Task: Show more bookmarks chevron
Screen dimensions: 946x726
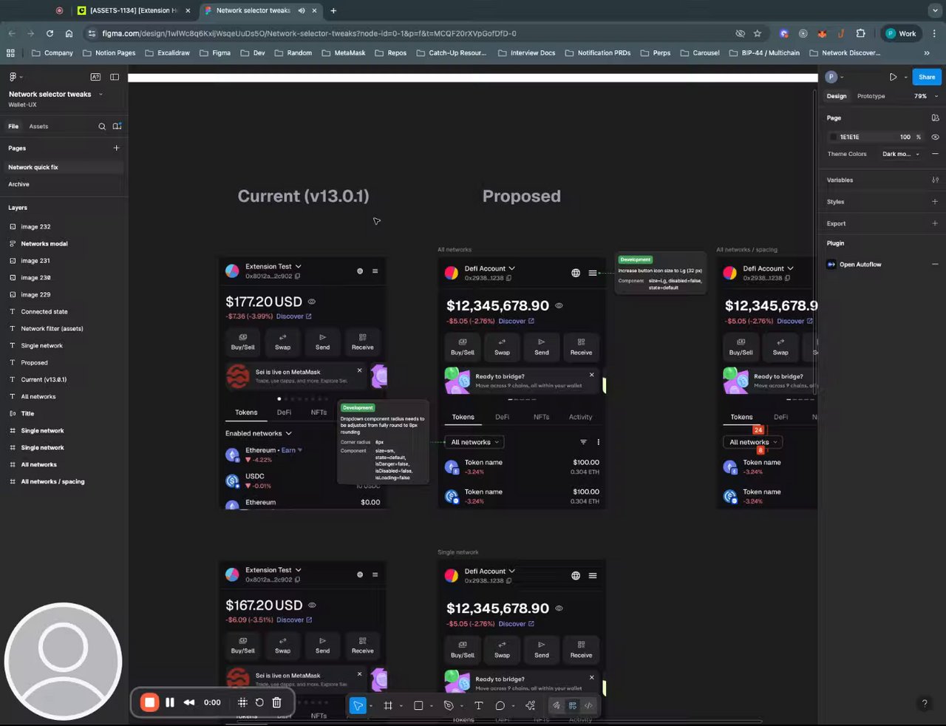Action: click(x=927, y=53)
